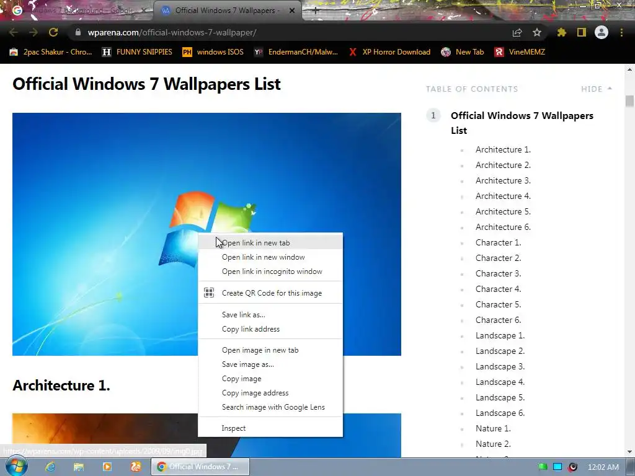The image size is (635, 476).
Task: Open the windows ISOS bookmark
Action: 213,52
